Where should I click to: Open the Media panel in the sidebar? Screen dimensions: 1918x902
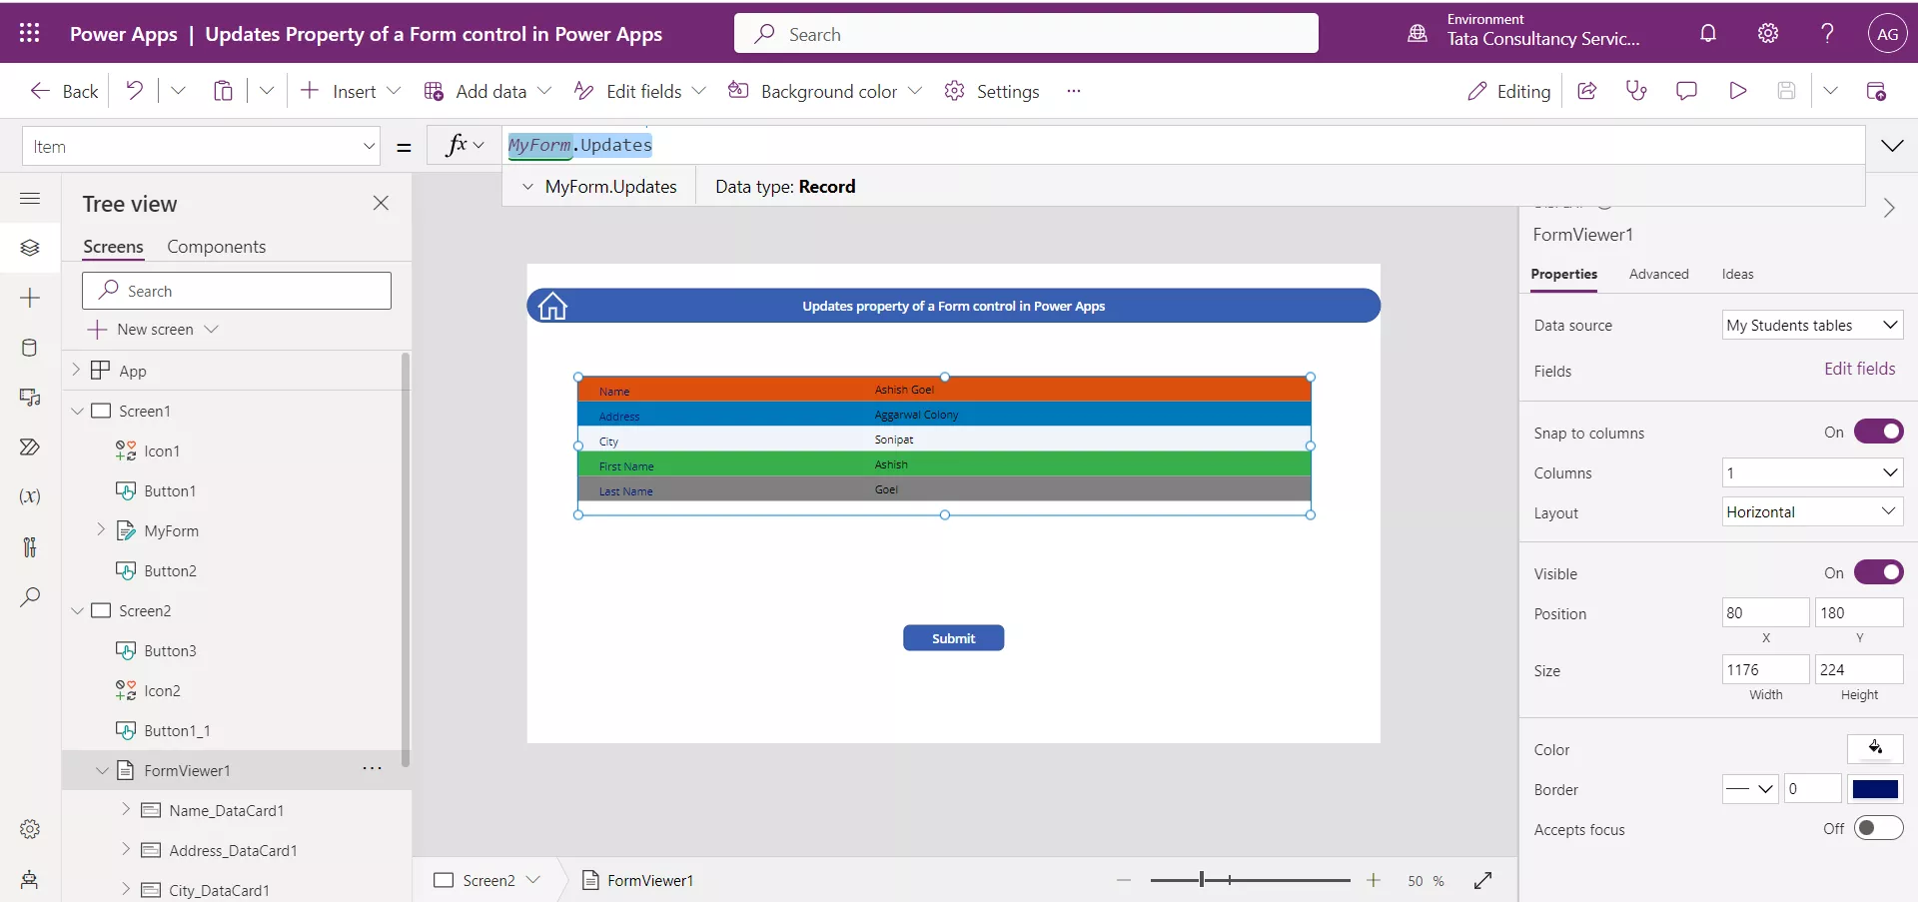click(30, 398)
